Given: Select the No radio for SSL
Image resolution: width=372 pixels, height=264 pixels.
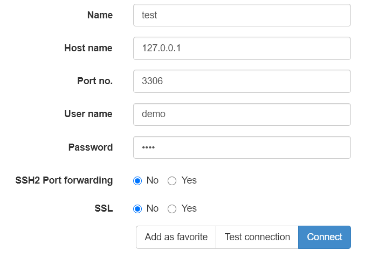Looking at the screenshot, I should pos(137,209).
